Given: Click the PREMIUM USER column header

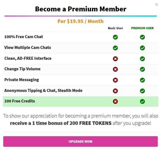Looking at the screenshot, I should click(142, 28).
